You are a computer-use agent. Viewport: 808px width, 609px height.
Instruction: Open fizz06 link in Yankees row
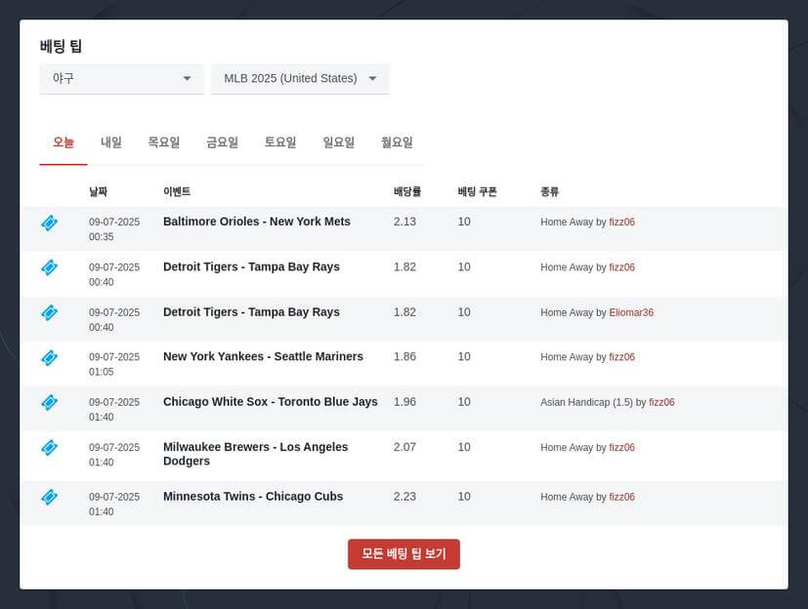pyautogui.click(x=622, y=357)
